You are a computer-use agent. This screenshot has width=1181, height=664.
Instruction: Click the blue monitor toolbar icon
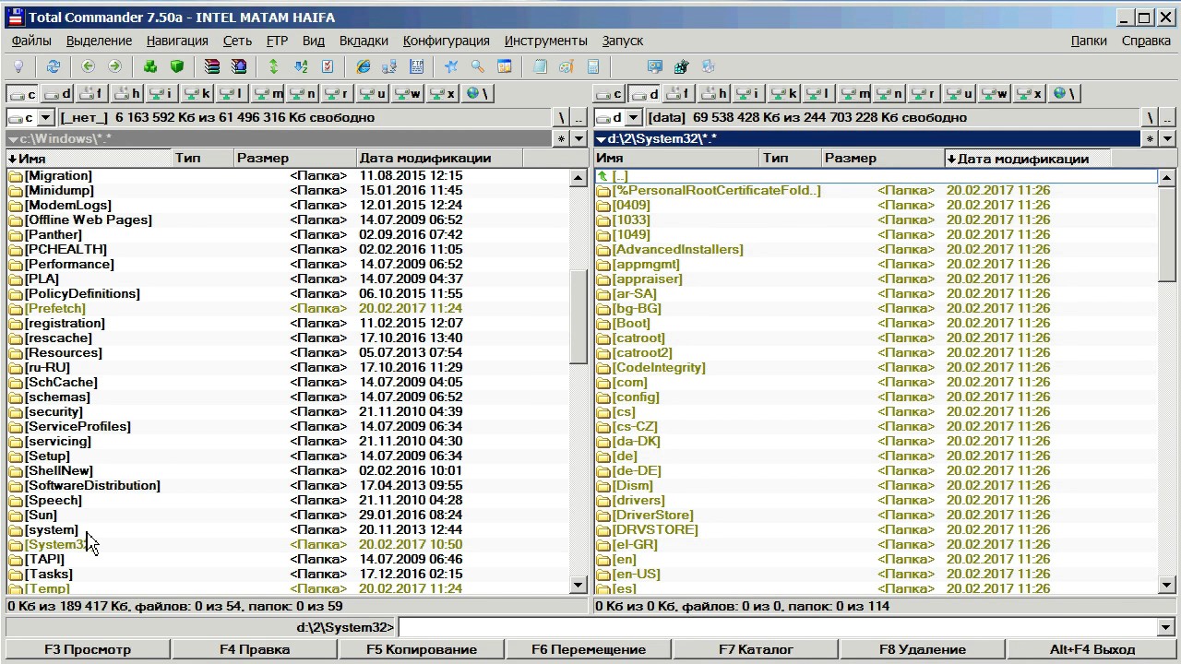coord(655,66)
